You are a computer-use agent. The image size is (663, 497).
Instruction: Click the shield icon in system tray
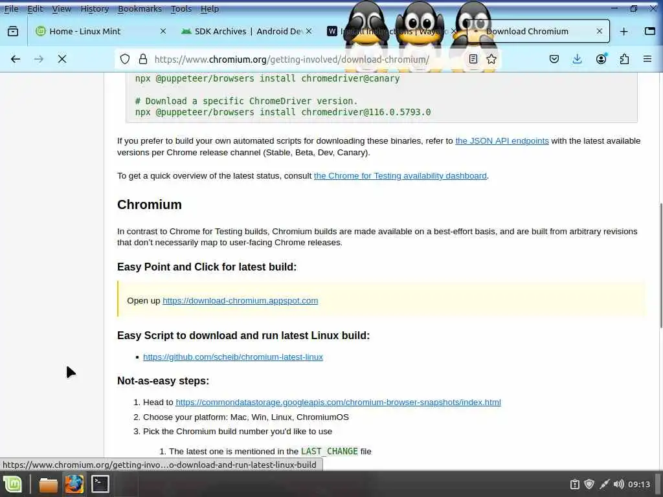pyautogui.click(x=589, y=484)
